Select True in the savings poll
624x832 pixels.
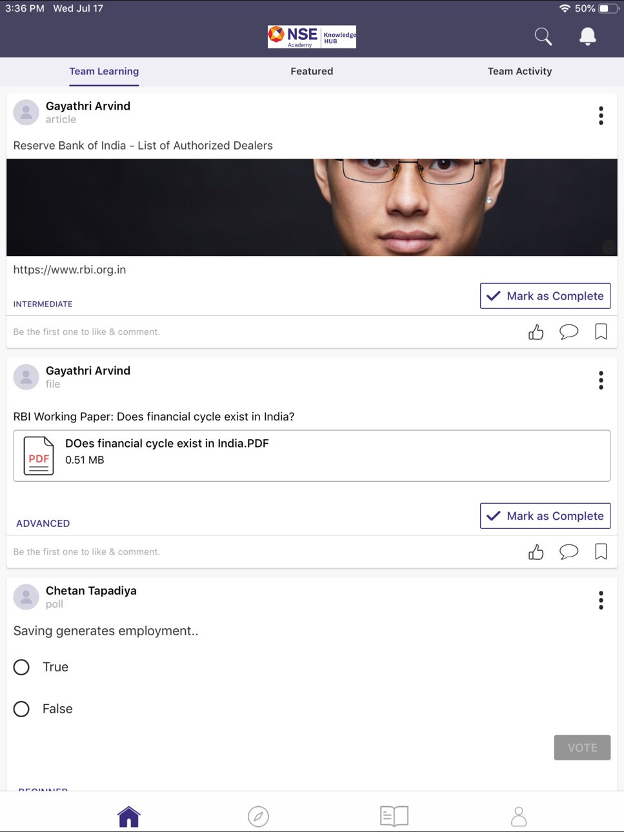tap(21, 667)
